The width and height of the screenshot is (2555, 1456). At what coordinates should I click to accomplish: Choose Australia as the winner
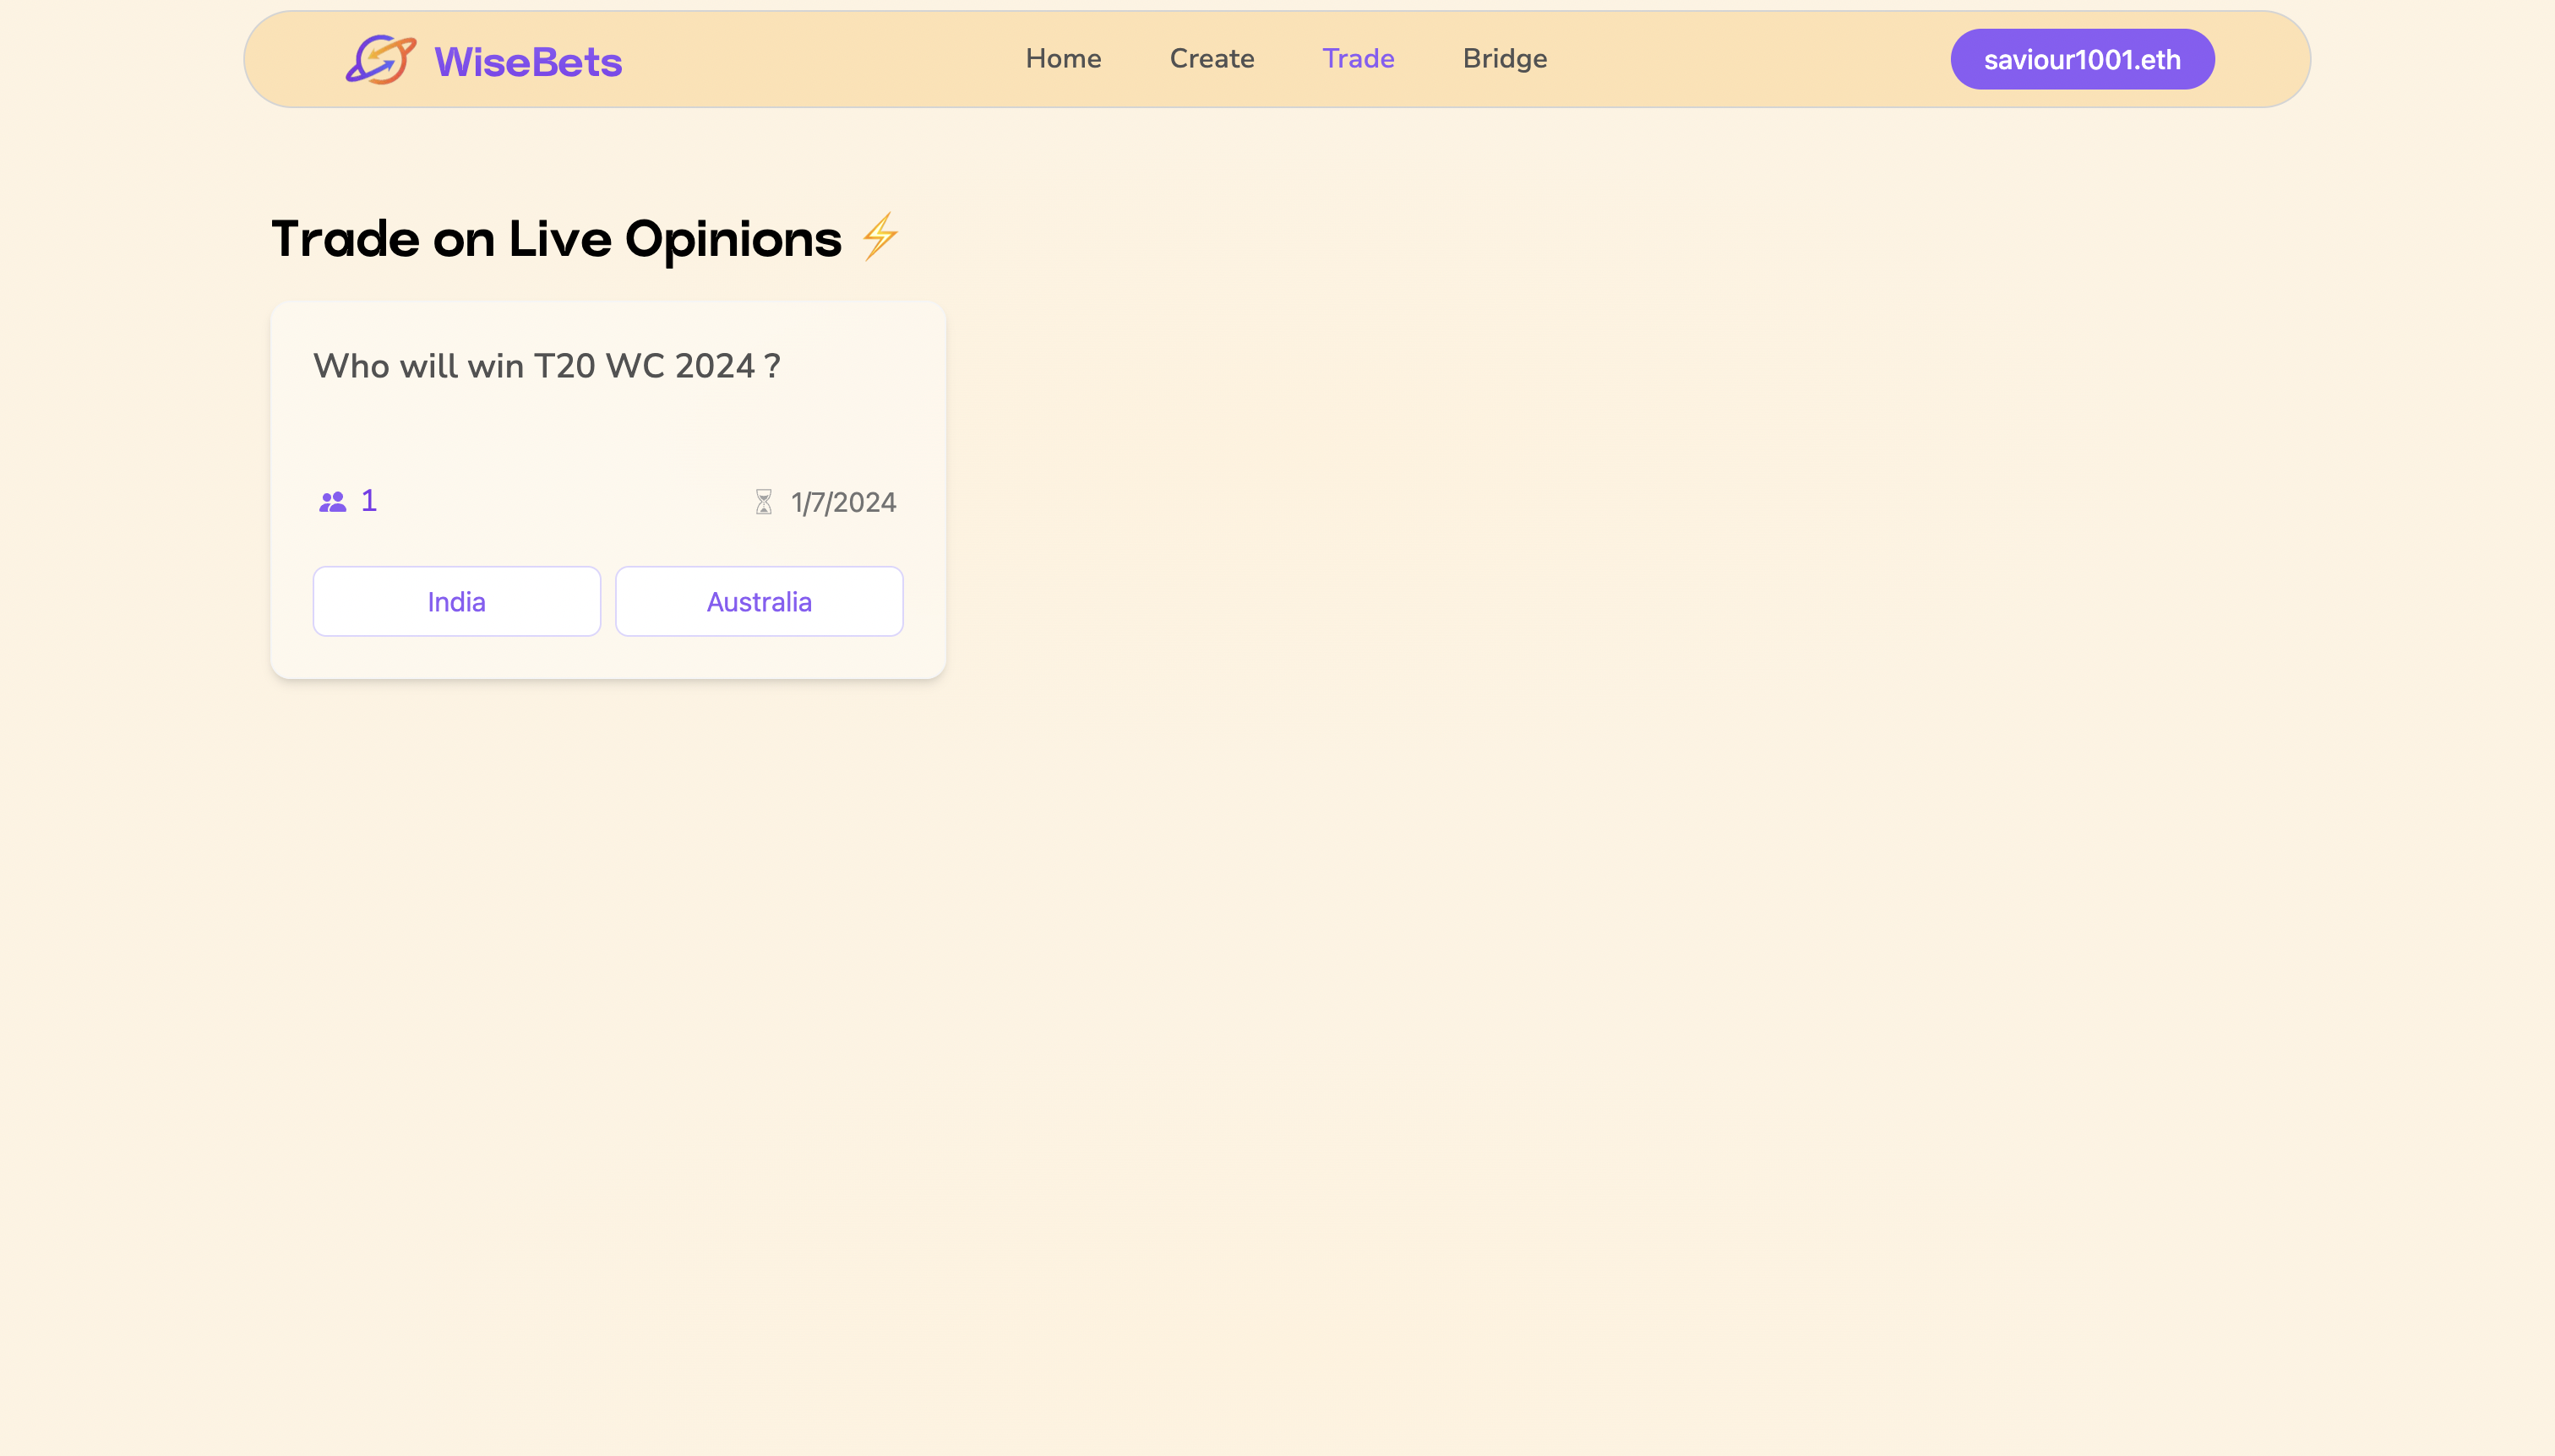(x=758, y=602)
